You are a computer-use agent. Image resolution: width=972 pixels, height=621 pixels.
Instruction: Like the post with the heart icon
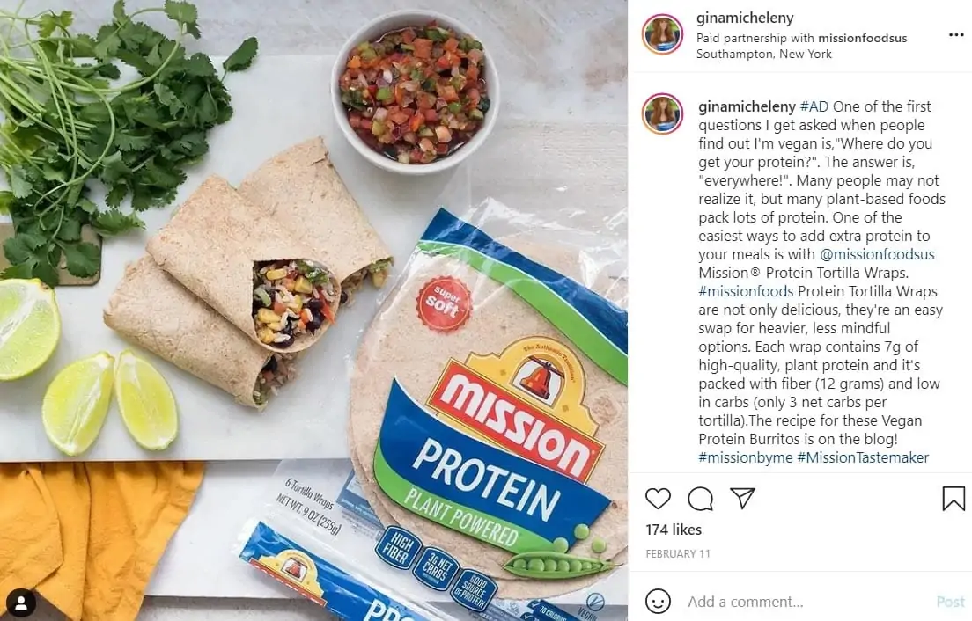point(658,499)
